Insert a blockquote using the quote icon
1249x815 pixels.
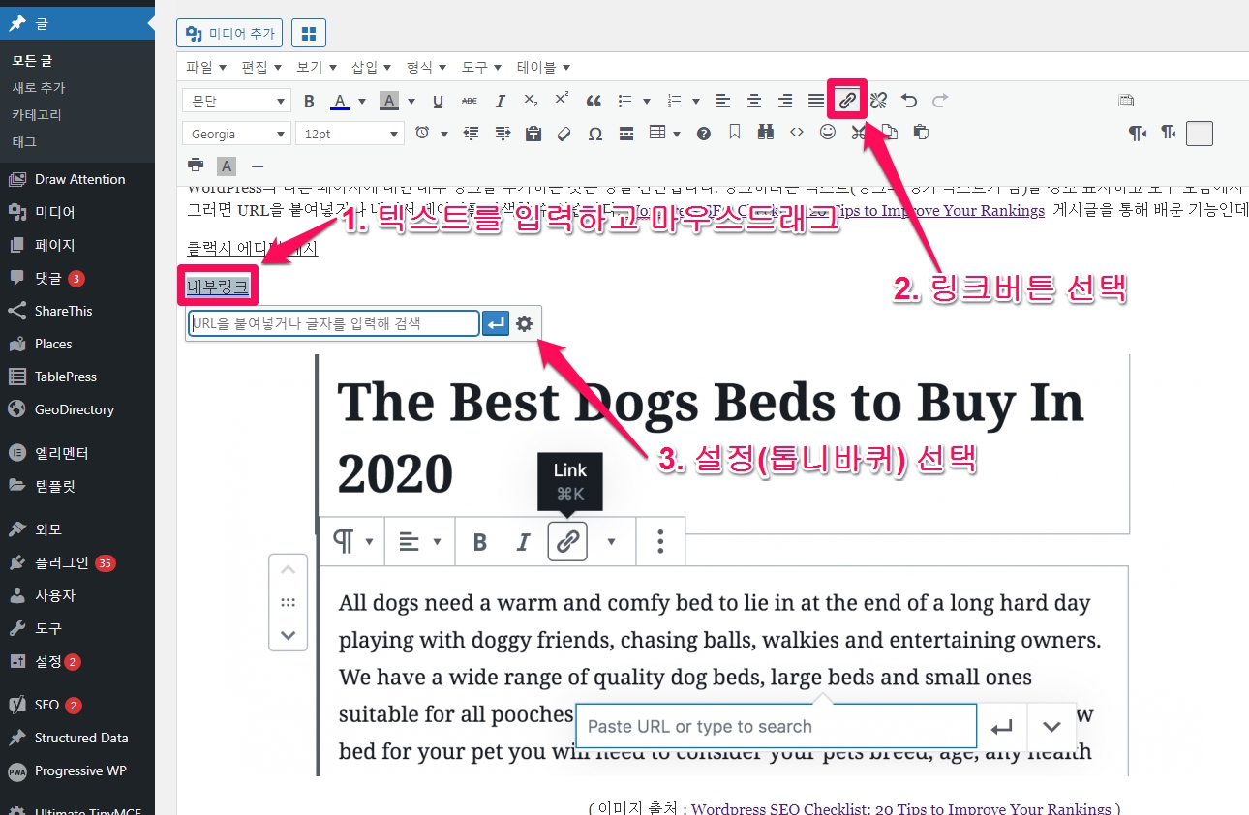(594, 101)
